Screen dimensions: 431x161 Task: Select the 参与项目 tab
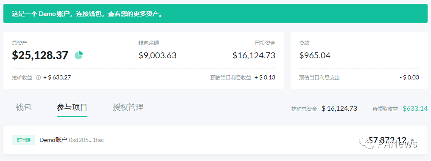tap(72, 107)
